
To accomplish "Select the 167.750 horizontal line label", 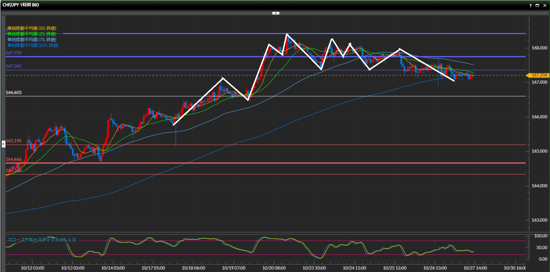I will point(13,53).
